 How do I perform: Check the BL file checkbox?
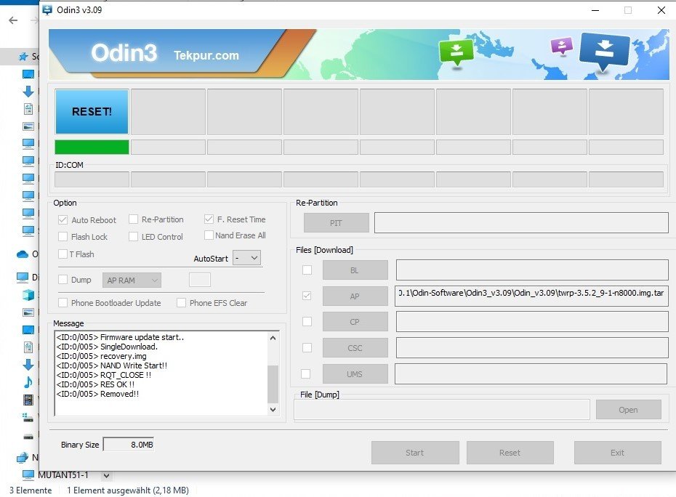(x=307, y=270)
